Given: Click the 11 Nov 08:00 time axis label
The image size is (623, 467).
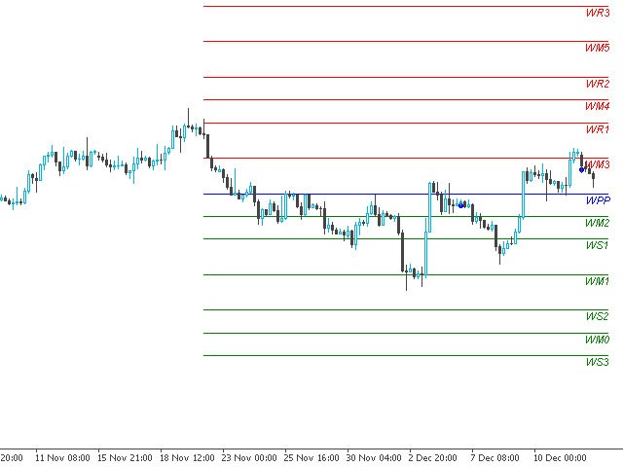Looking at the screenshot, I should click(62, 458).
